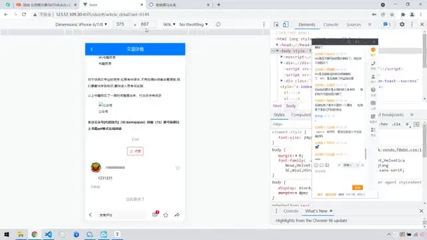Toggle the device toolbar icon in DevTools
The height and width of the screenshot is (240, 427).
286,25
